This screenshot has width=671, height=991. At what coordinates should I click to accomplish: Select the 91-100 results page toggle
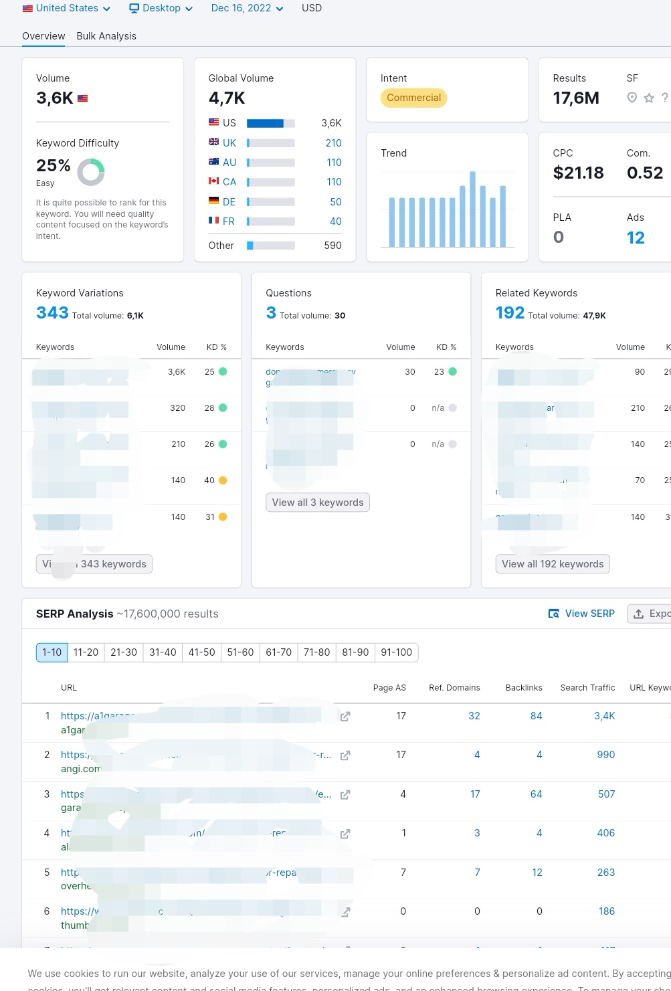pyautogui.click(x=397, y=652)
